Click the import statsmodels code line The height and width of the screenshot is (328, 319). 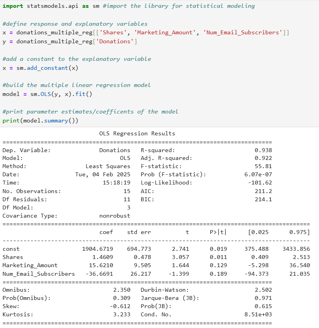tap(128, 6)
